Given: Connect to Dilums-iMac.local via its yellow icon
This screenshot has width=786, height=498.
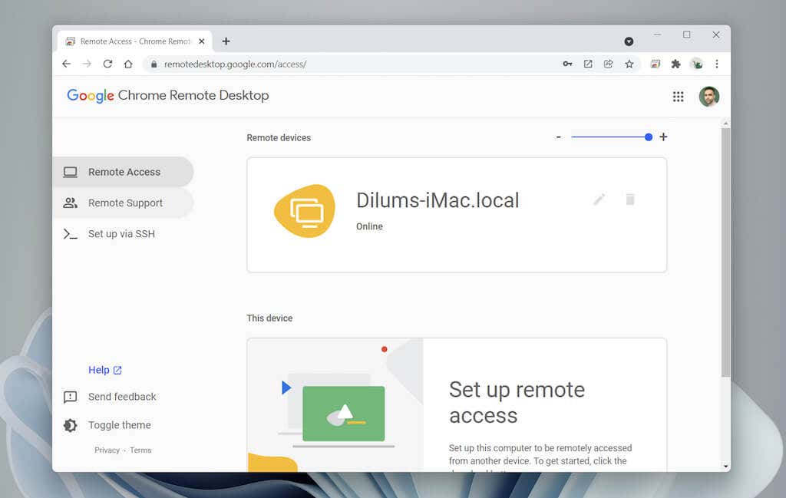Looking at the screenshot, I should [305, 210].
